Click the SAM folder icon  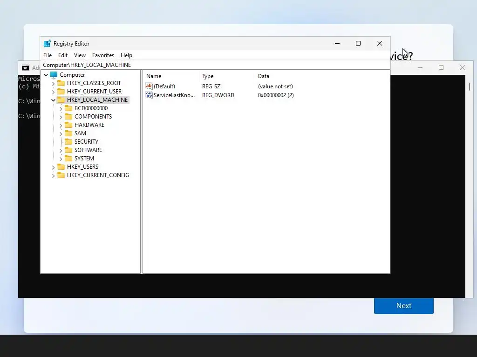(69, 133)
